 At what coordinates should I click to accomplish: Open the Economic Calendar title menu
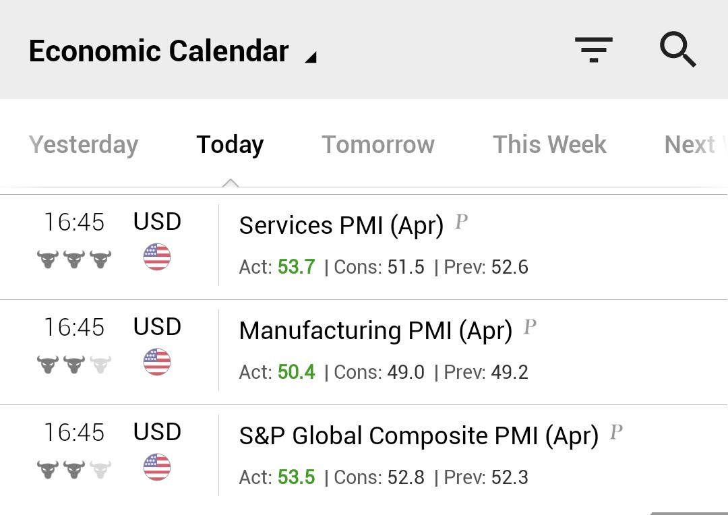pyautogui.click(x=159, y=51)
